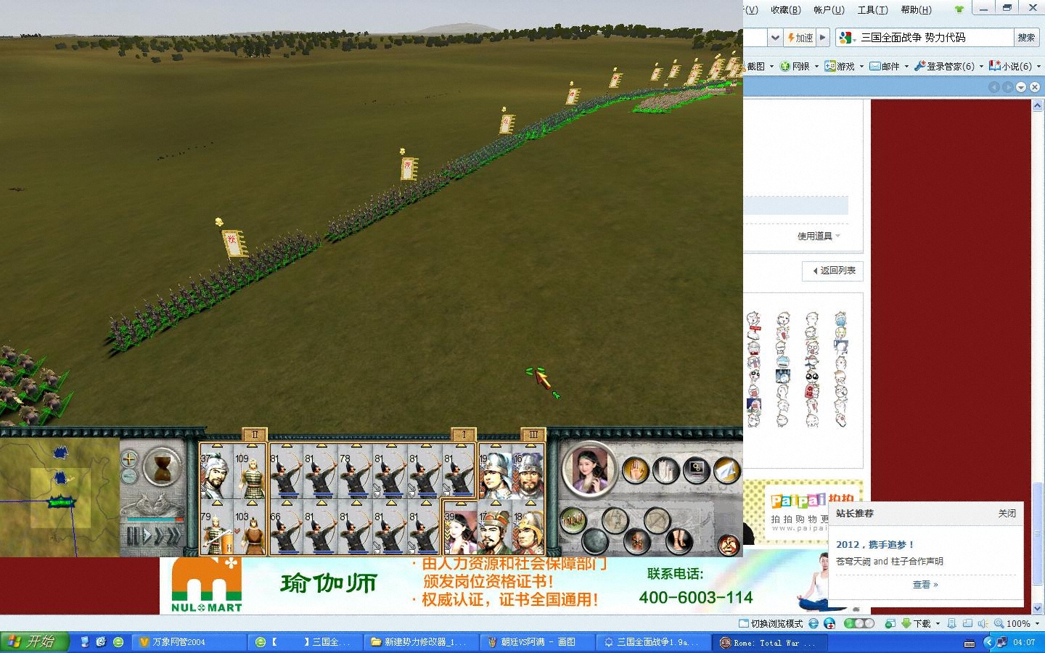This screenshot has width=1045, height=653.
Task: Toggle the green traffic-light status switch
Action: point(859,623)
